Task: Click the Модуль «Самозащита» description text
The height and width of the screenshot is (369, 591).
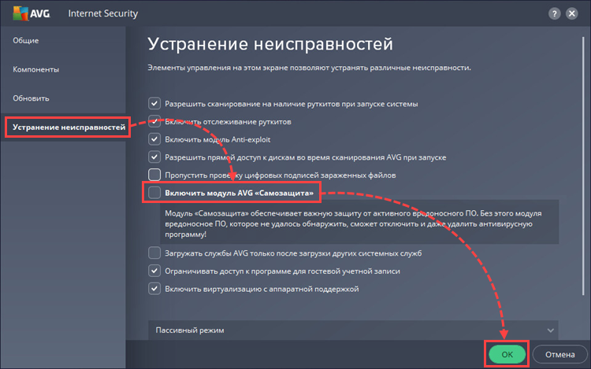Action: pos(353,223)
